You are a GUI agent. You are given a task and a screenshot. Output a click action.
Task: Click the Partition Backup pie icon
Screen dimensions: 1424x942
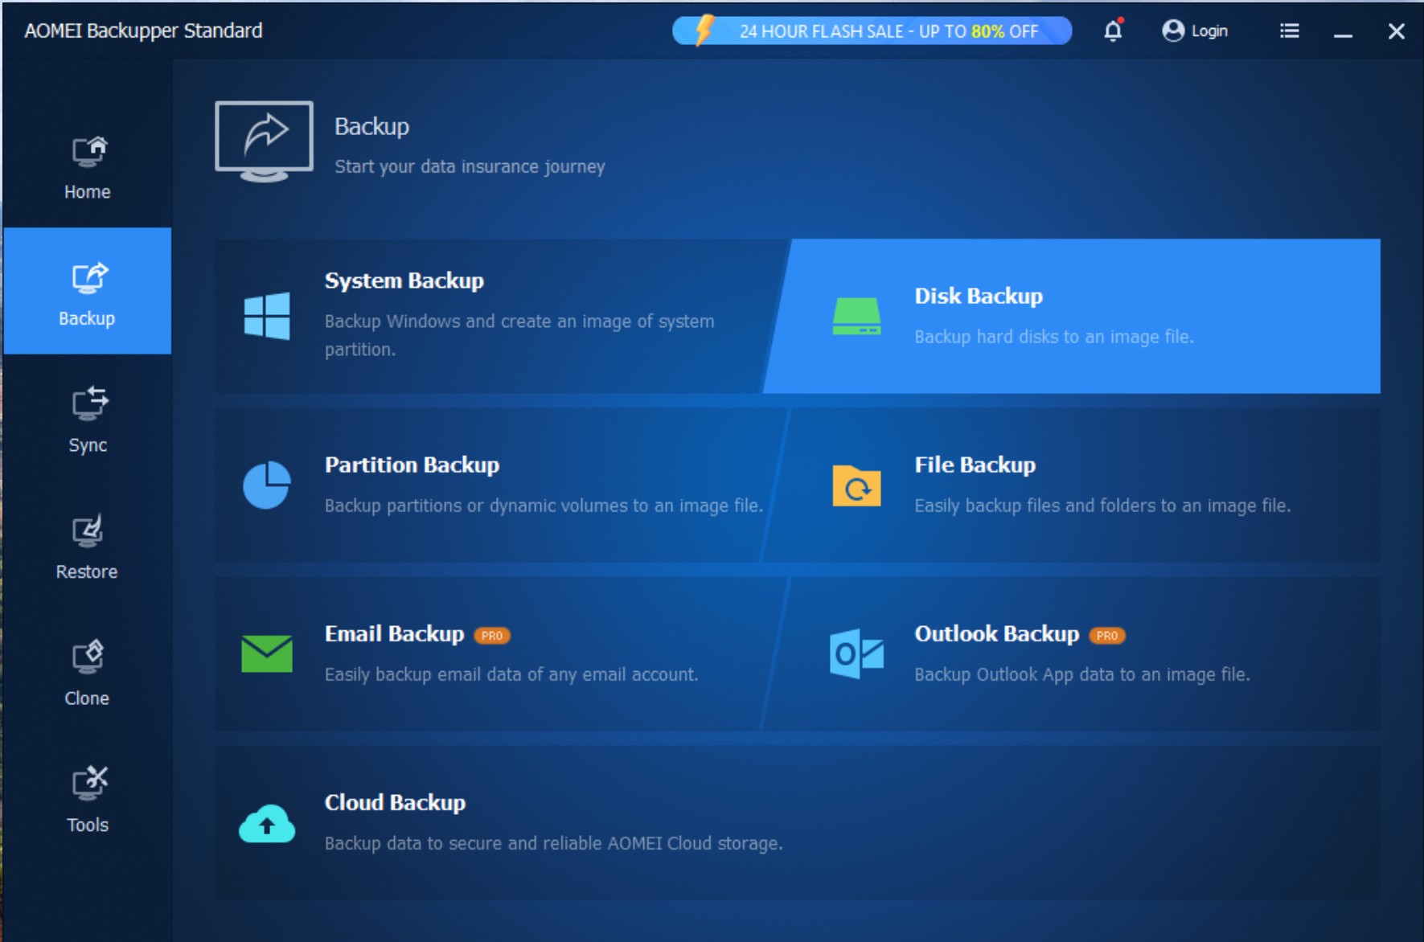click(x=267, y=485)
